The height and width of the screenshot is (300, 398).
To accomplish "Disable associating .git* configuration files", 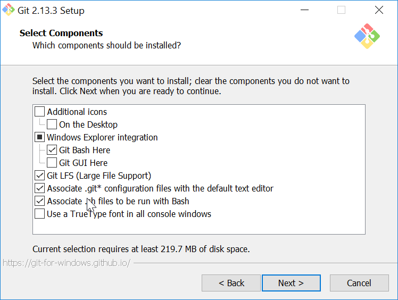I will (39, 188).
